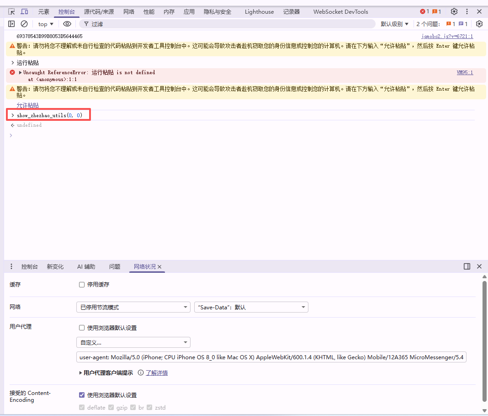Open the Save-Data 默认 dropdown

251,307
